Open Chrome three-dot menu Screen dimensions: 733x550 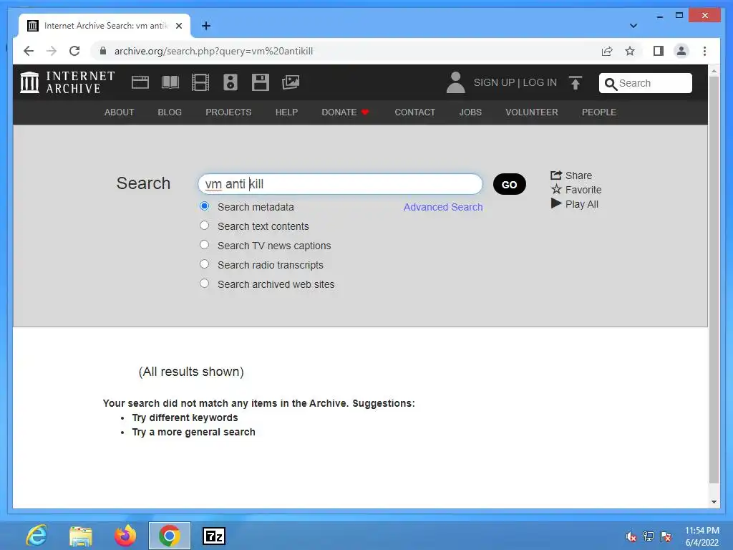coord(704,51)
